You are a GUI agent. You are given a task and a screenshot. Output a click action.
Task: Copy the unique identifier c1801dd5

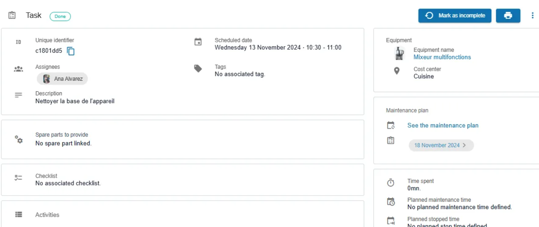[x=71, y=51]
